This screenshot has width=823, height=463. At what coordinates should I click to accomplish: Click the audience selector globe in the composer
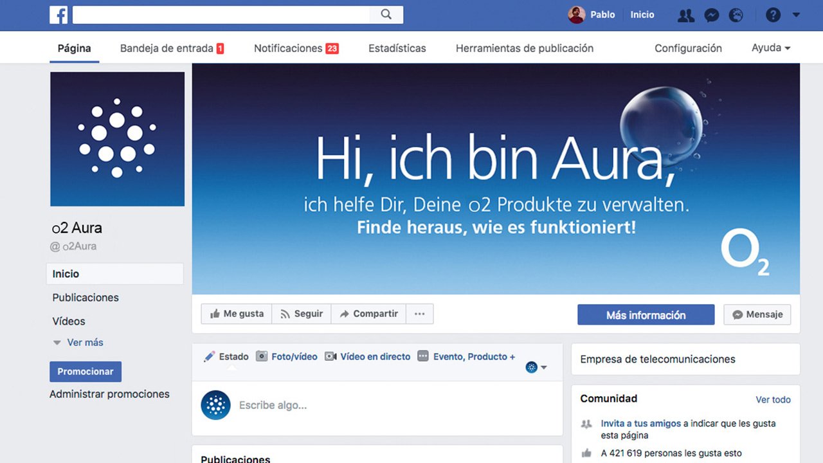pyautogui.click(x=531, y=367)
